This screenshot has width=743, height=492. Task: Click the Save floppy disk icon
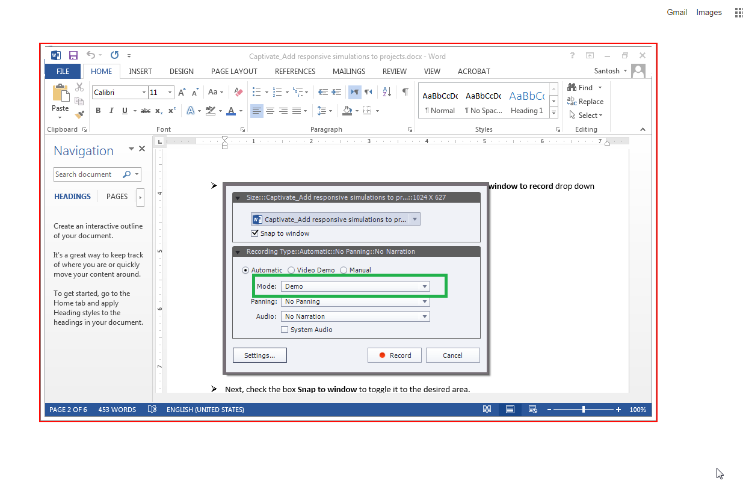click(x=73, y=55)
